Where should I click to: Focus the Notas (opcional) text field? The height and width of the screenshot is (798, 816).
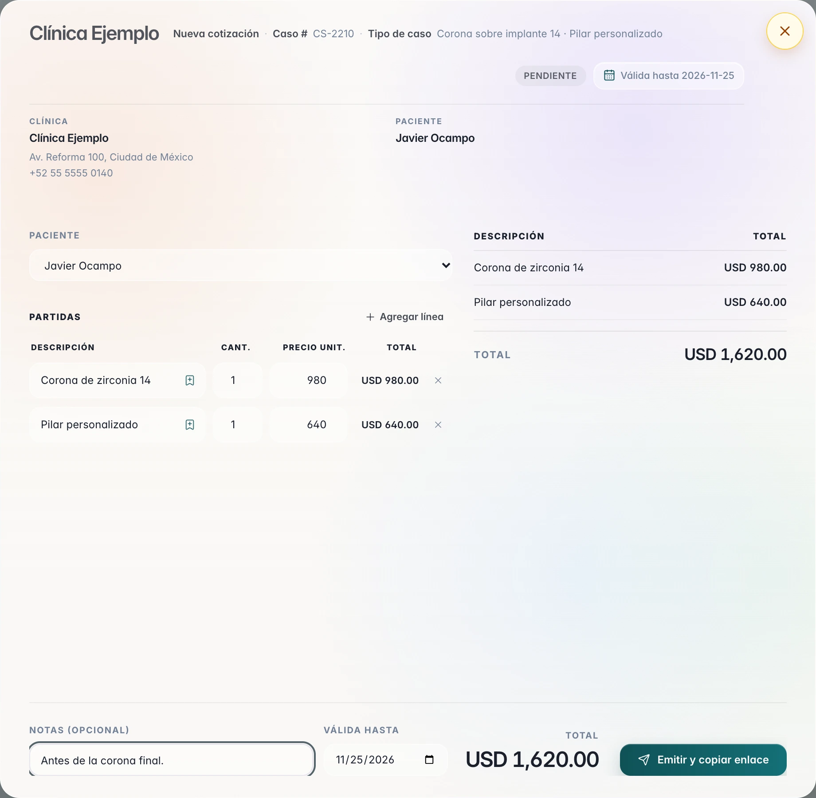172,760
